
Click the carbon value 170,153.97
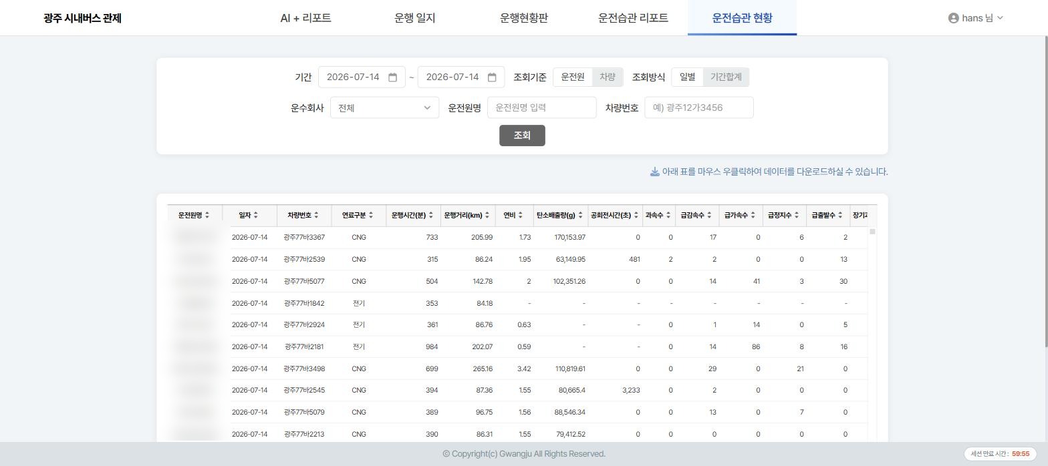point(569,238)
